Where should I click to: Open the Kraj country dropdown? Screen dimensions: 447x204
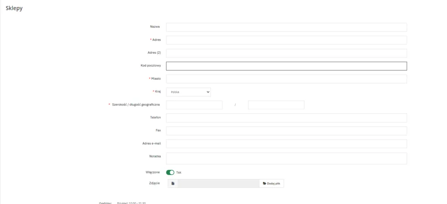click(189, 92)
